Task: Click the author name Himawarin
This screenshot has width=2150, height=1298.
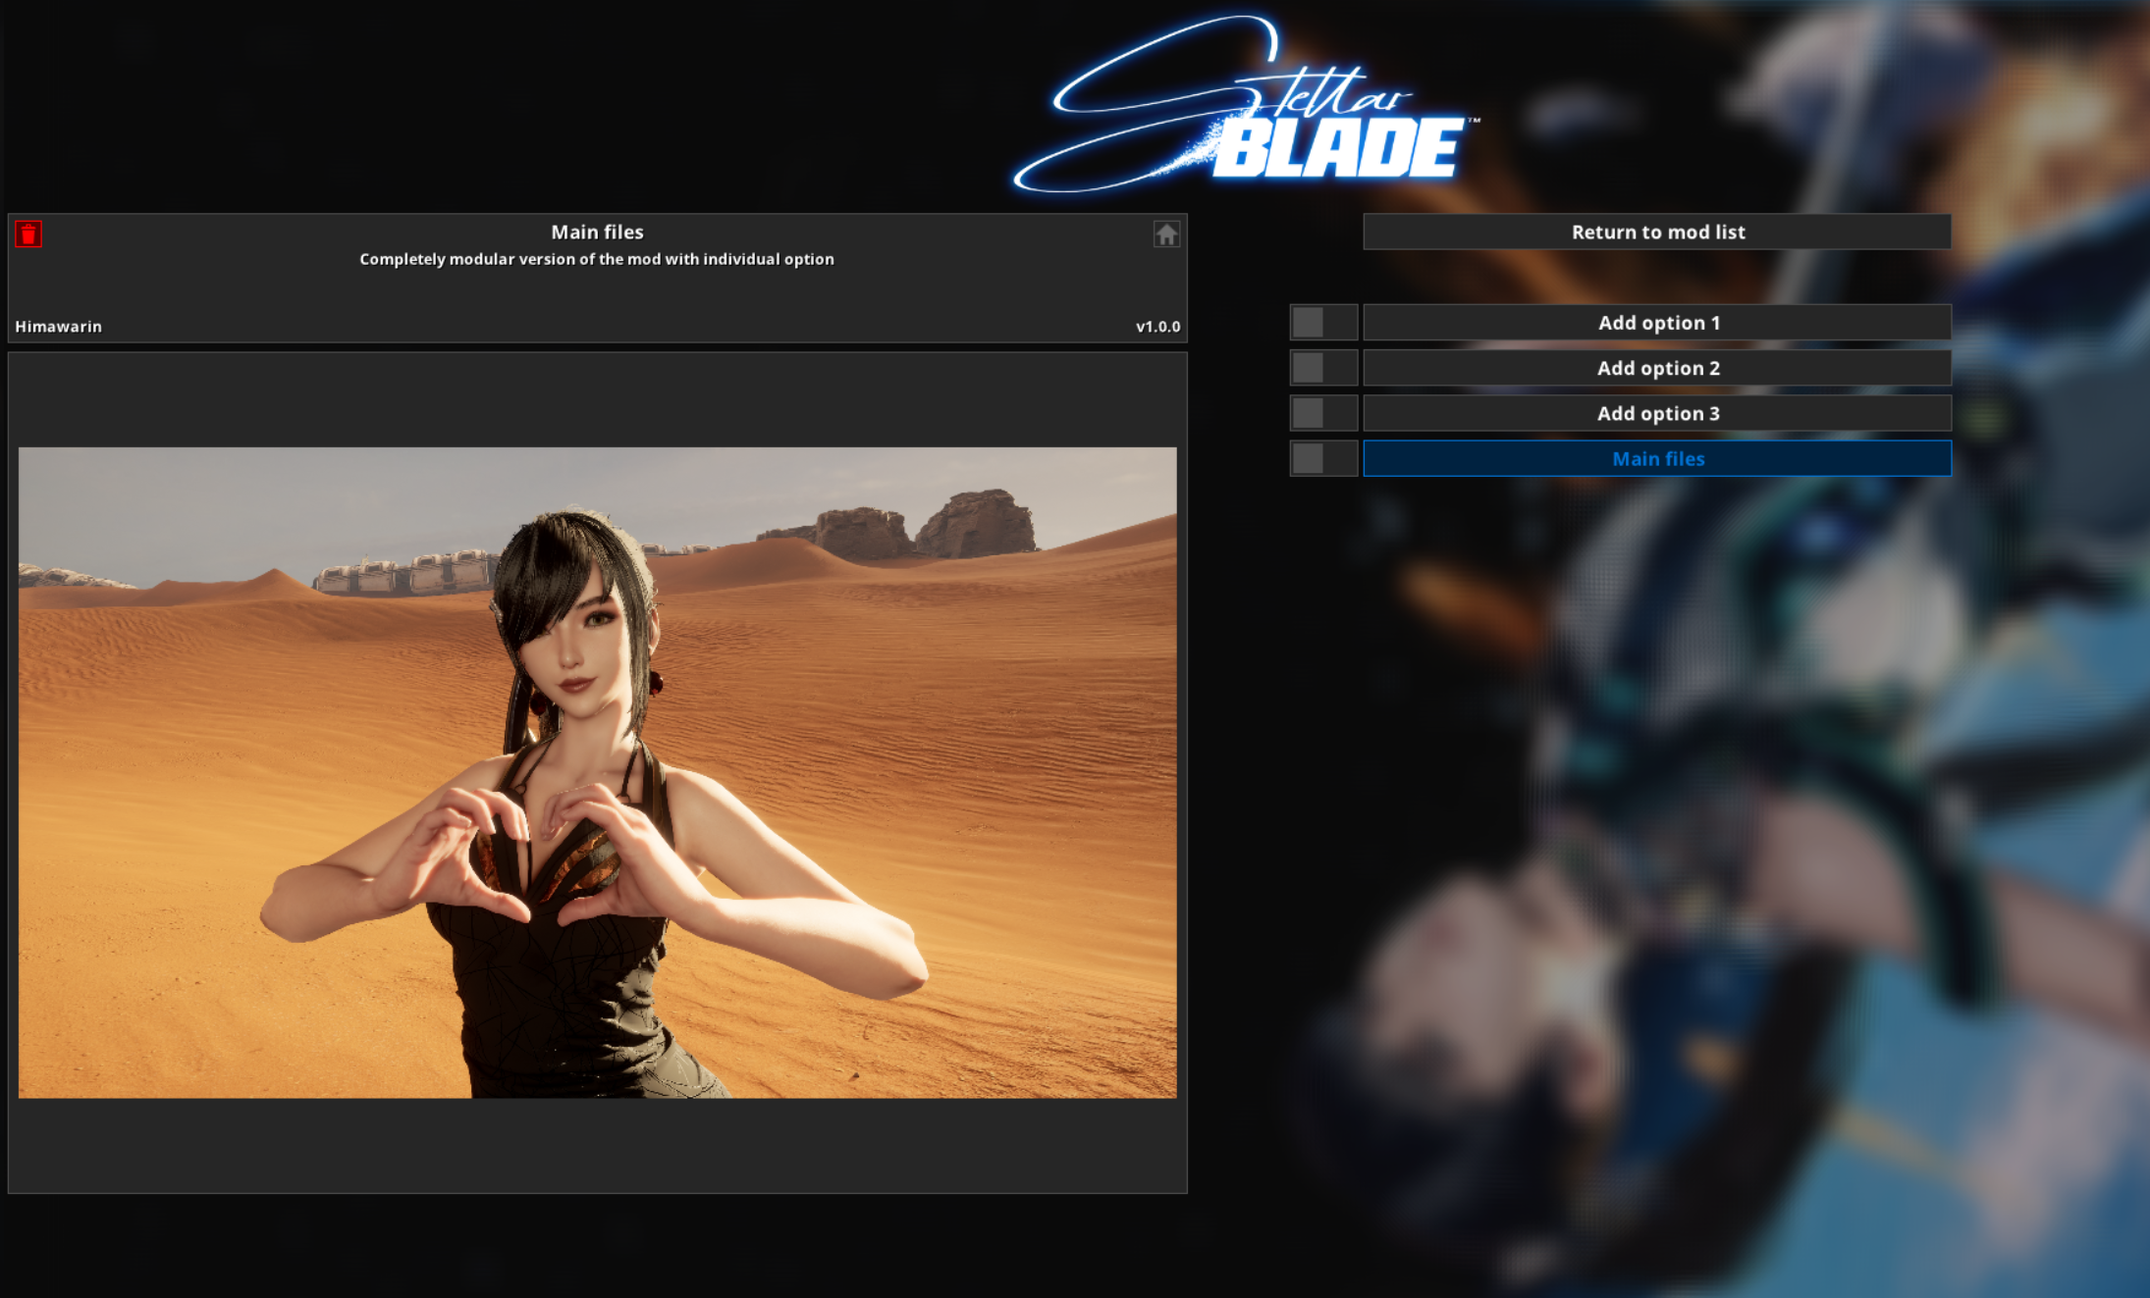Action: (x=58, y=327)
